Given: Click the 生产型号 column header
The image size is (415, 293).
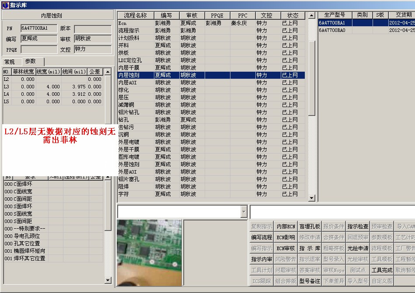Looking at the screenshot, I should point(335,15).
